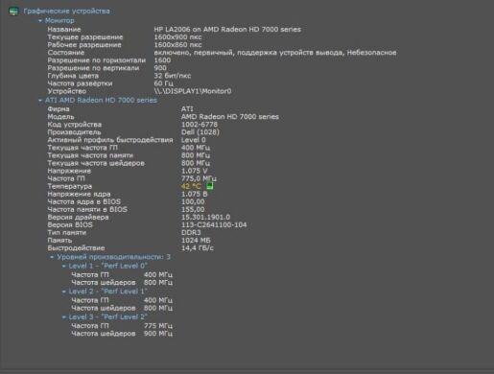
Task: Click the Dell (1028) value
Action: point(200,132)
